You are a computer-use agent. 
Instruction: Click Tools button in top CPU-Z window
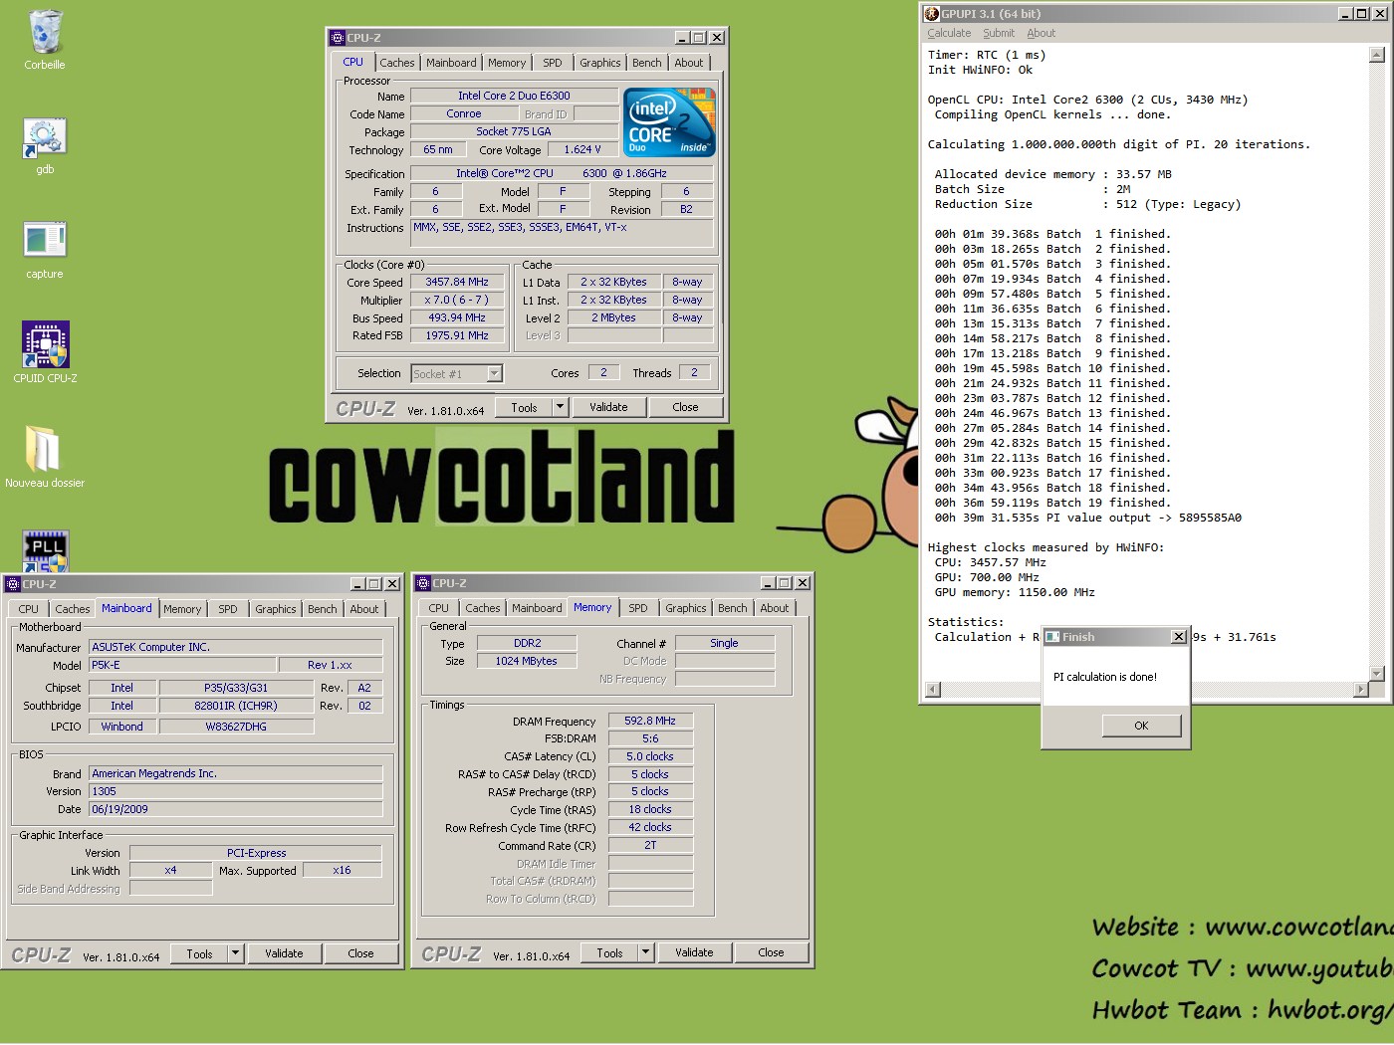[x=524, y=407]
